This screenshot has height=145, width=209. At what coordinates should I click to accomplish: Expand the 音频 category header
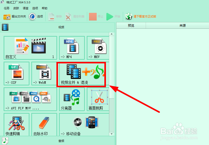click(57, 141)
